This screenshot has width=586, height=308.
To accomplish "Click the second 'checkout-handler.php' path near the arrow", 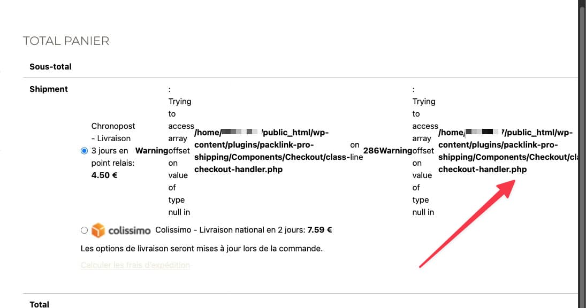I will coord(483,170).
